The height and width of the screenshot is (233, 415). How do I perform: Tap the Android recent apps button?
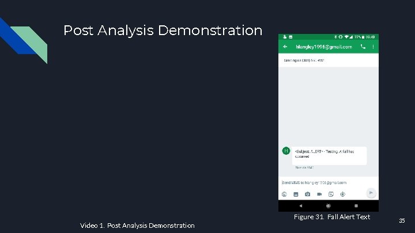(356, 206)
